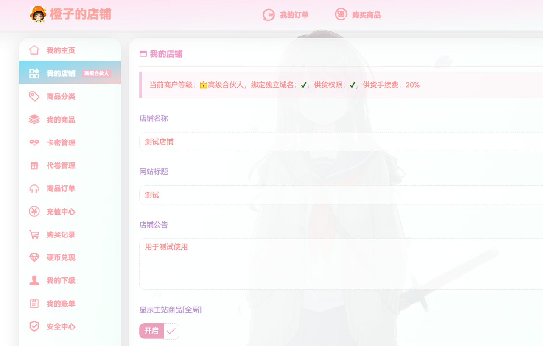Click the checkmark on the 开启 toggle
The image size is (543, 346).
pyautogui.click(x=171, y=331)
